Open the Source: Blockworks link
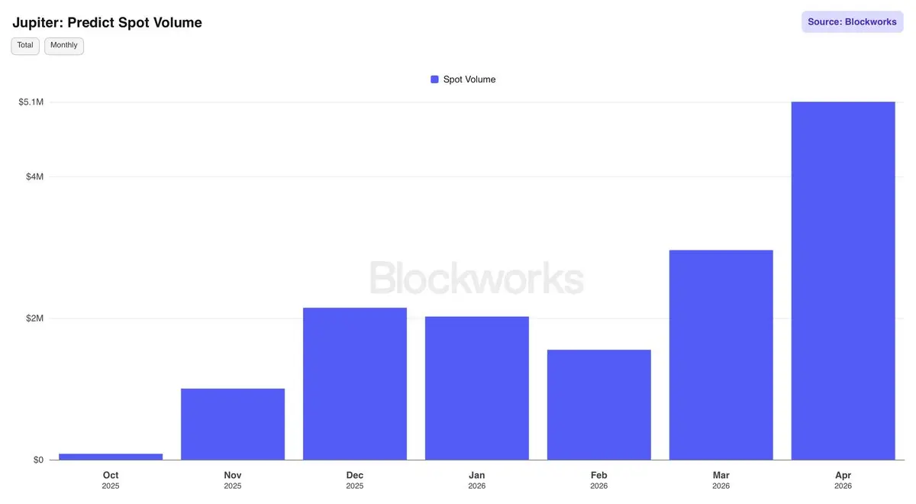The height and width of the screenshot is (504, 916). (x=852, y=22)
